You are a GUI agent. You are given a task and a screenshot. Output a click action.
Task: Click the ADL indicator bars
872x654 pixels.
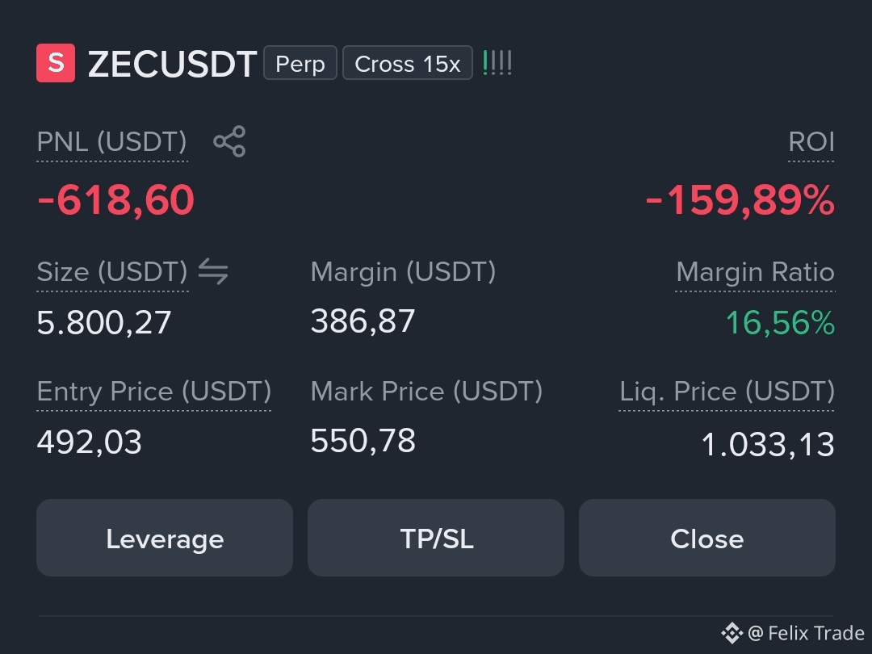pyautogui.click(x=497, y=63)
